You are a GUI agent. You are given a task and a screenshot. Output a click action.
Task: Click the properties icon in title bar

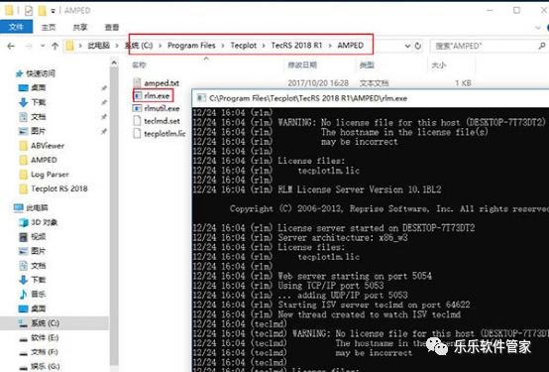point(29,11)
